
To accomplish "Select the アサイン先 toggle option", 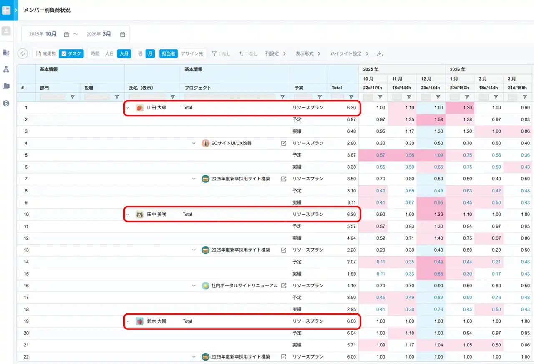I will (x=191, y=53).
